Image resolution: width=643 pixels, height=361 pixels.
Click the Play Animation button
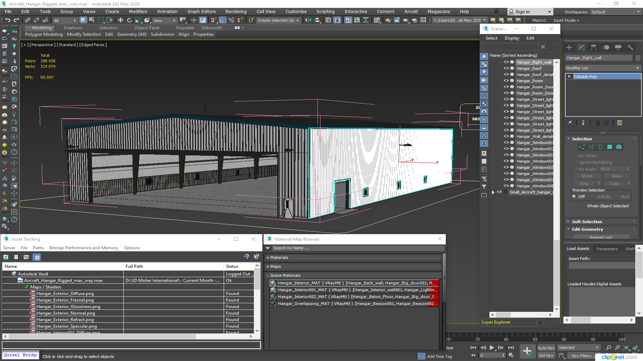(492, 348)
